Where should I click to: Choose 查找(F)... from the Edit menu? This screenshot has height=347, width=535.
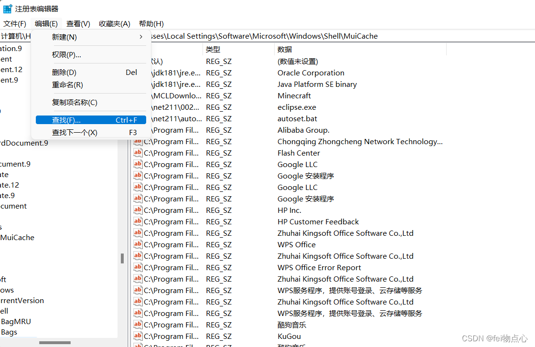pyautogui.click(x=91, y=120)
